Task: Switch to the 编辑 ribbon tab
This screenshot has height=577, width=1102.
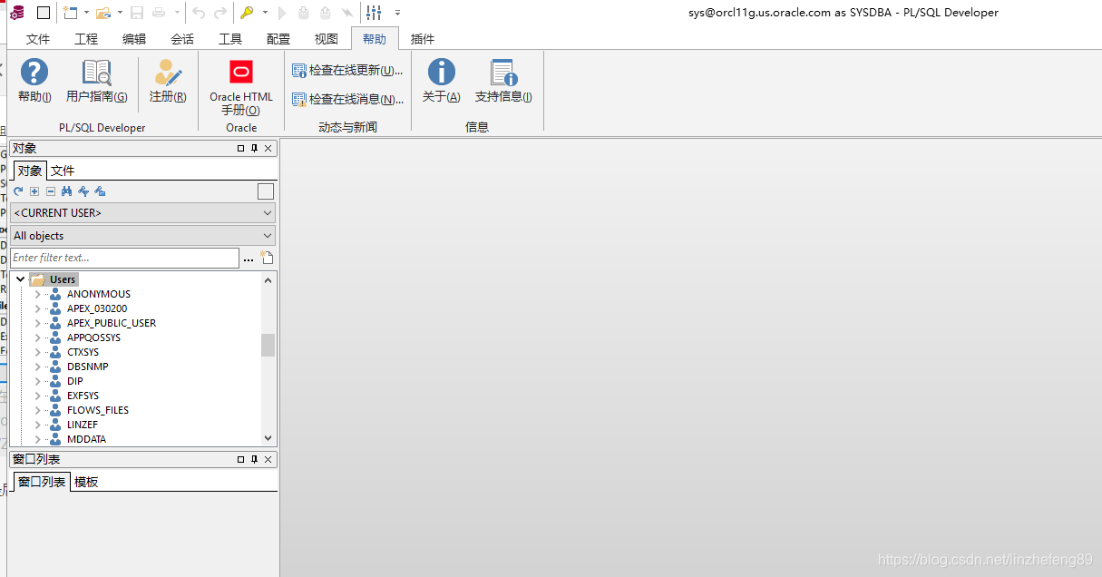Action: [x=134, y=39]
